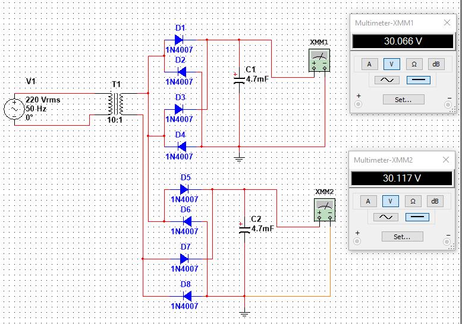Click the C1 capacitor symbol

point(239,79)
